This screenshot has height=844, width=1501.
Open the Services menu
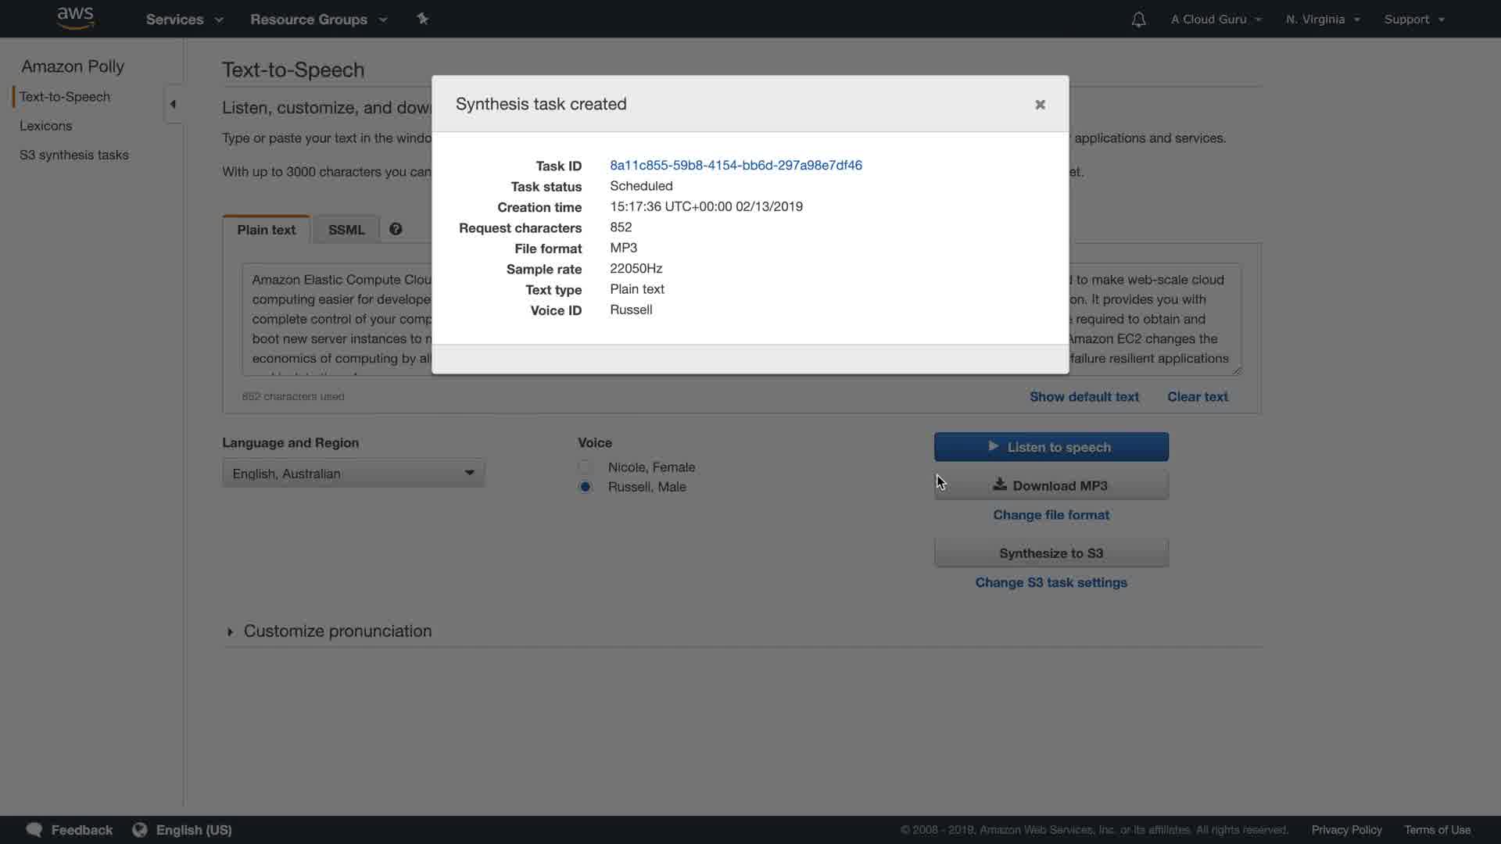pyautogui.click(x=184, y=20)
